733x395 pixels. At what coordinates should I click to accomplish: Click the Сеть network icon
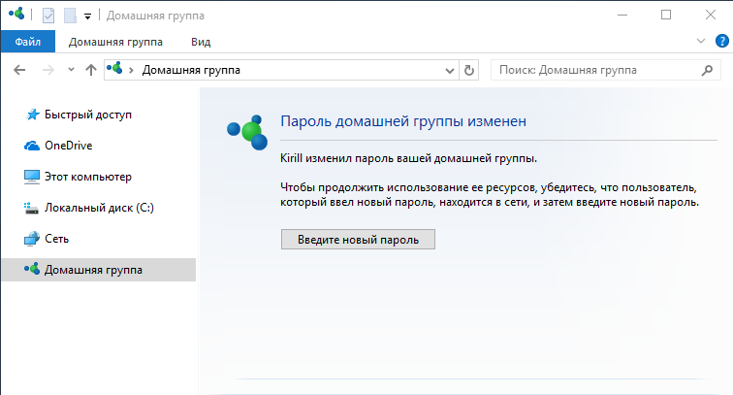[32, 239]
